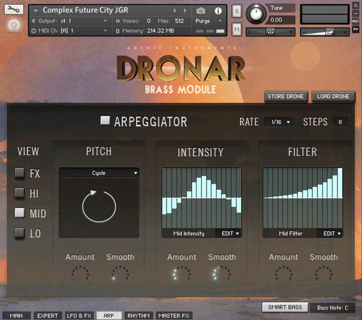
Task: Click the Mid Intensity step sequencer graph
Action: point(202,198)
